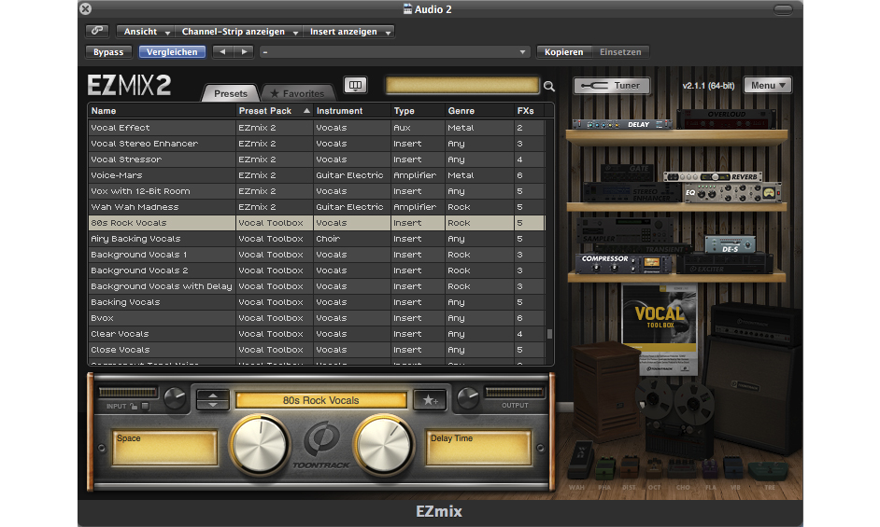Open the Tuner

tap(611, 85)
